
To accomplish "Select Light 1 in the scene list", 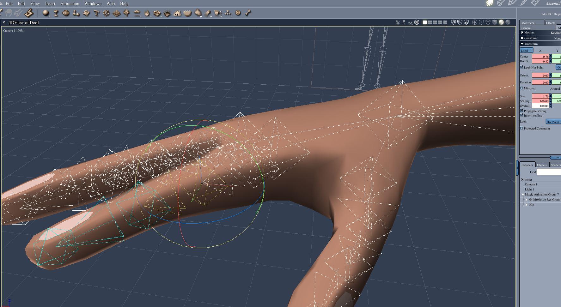I will pyautogui.click(x=529, y=190).
